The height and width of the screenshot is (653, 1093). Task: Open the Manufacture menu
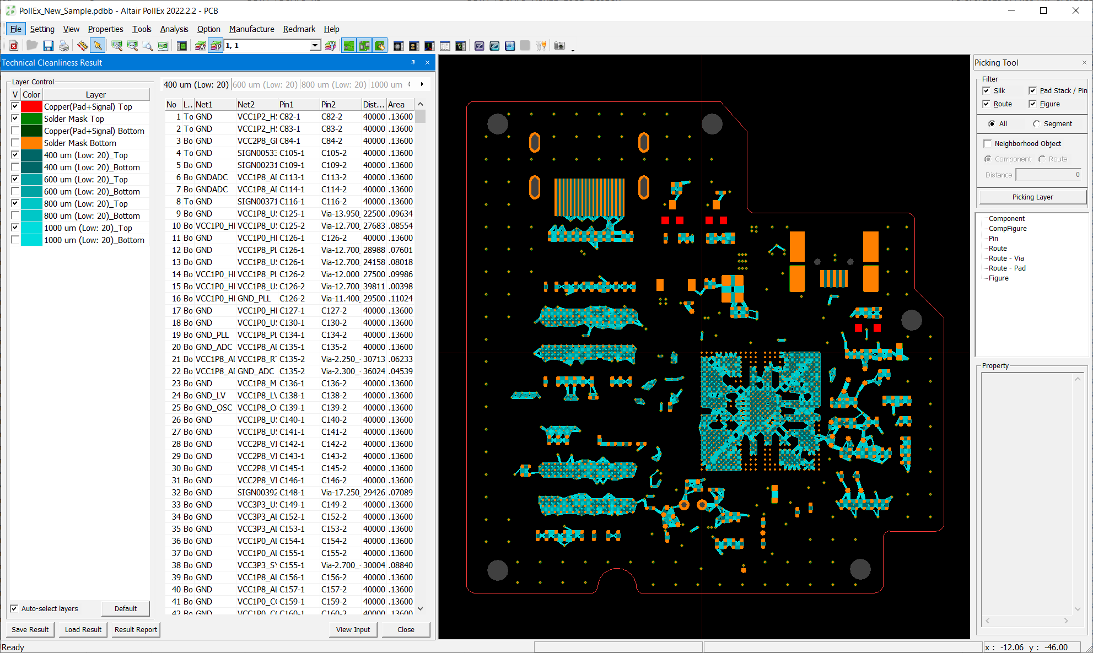(x=251, y=29)
